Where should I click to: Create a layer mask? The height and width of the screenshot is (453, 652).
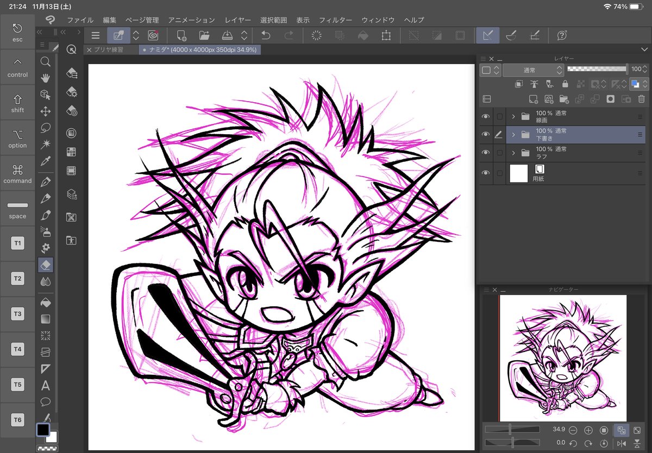pos(610,99)
